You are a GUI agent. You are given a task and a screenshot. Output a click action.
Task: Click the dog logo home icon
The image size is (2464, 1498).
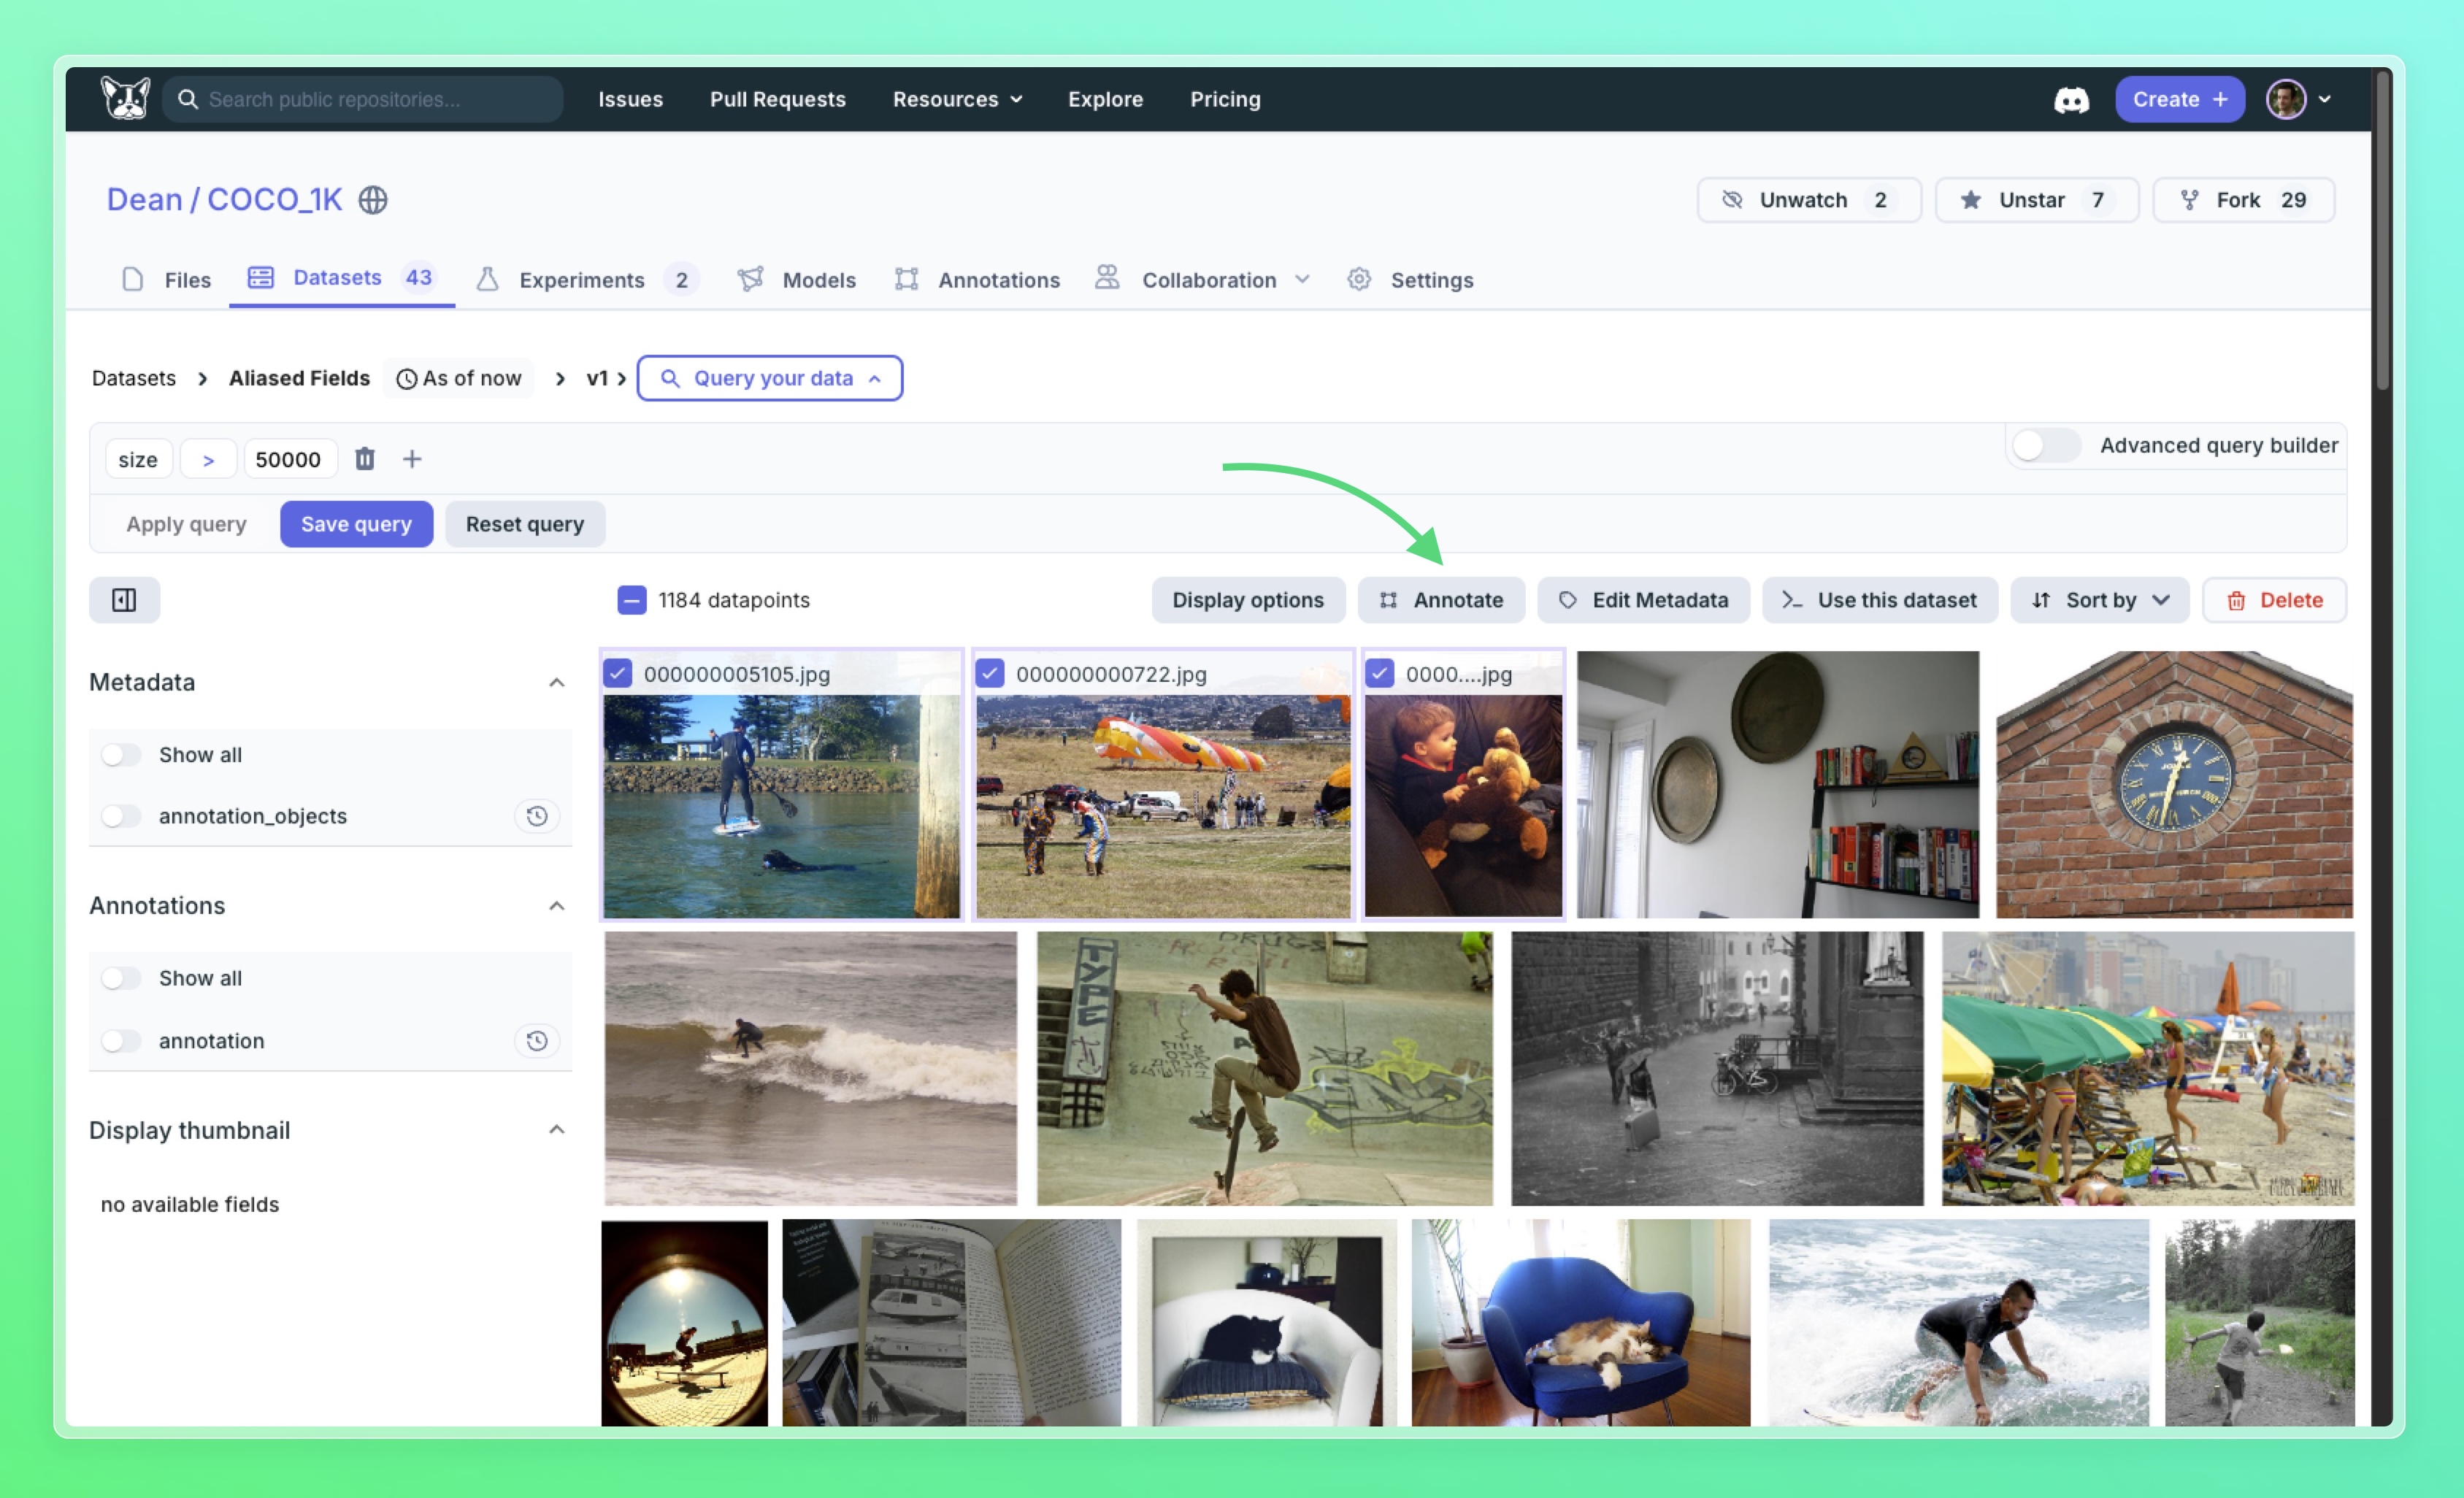point(126,99)
